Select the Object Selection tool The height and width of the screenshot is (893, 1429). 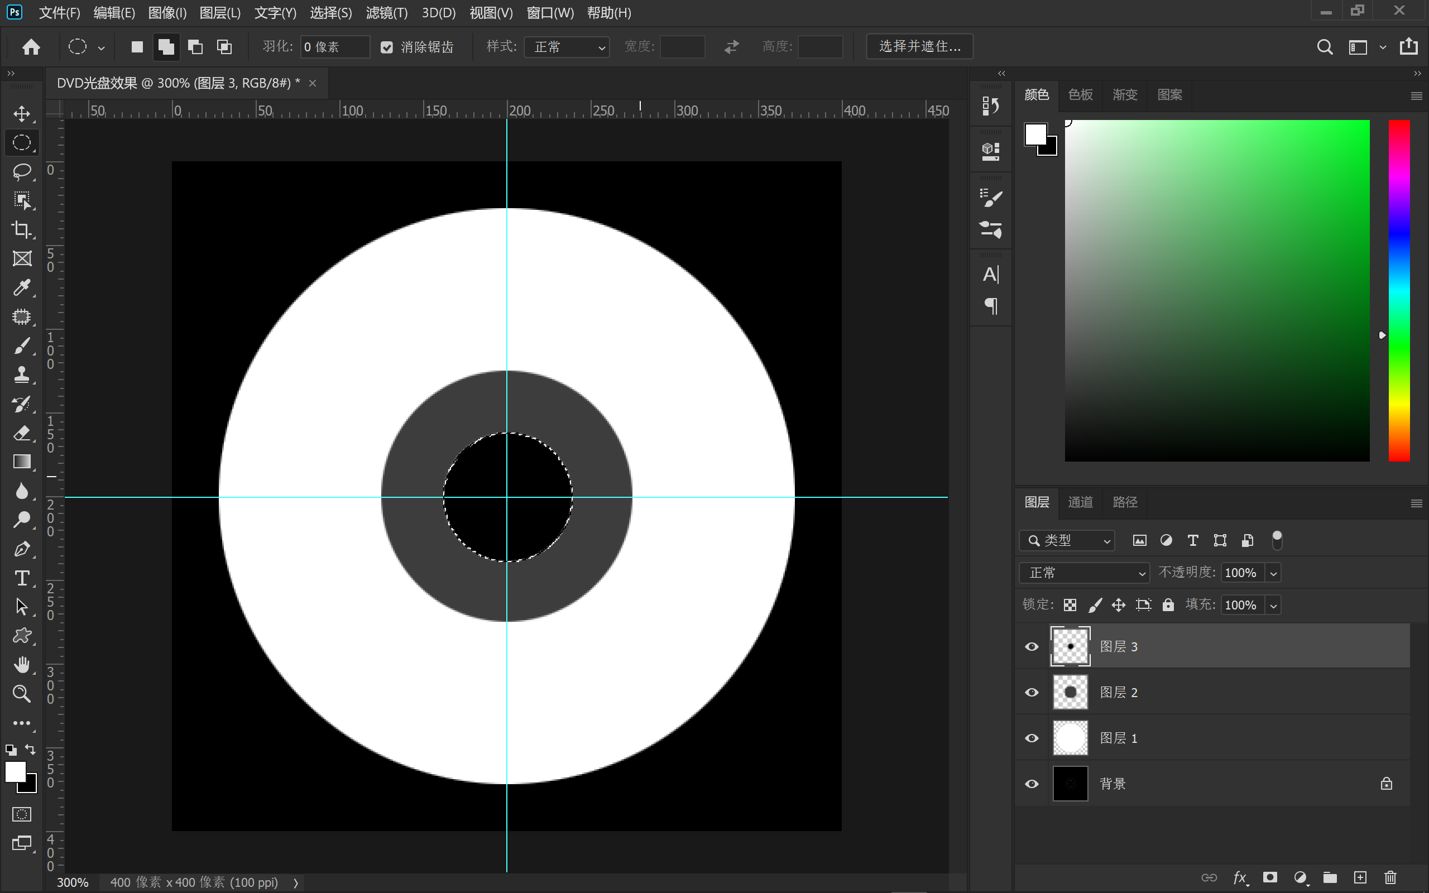[x=22, y=200]
